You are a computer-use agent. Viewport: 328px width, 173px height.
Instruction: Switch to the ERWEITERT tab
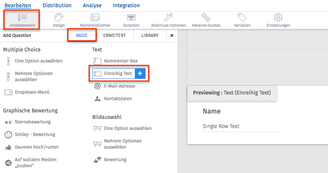[115, 35]
